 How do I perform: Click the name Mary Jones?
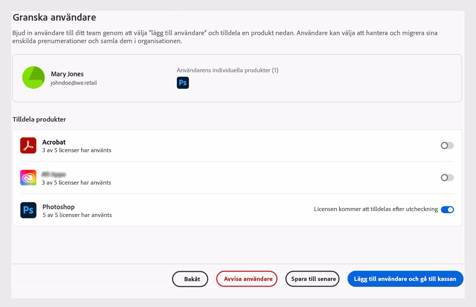point(67,74)
